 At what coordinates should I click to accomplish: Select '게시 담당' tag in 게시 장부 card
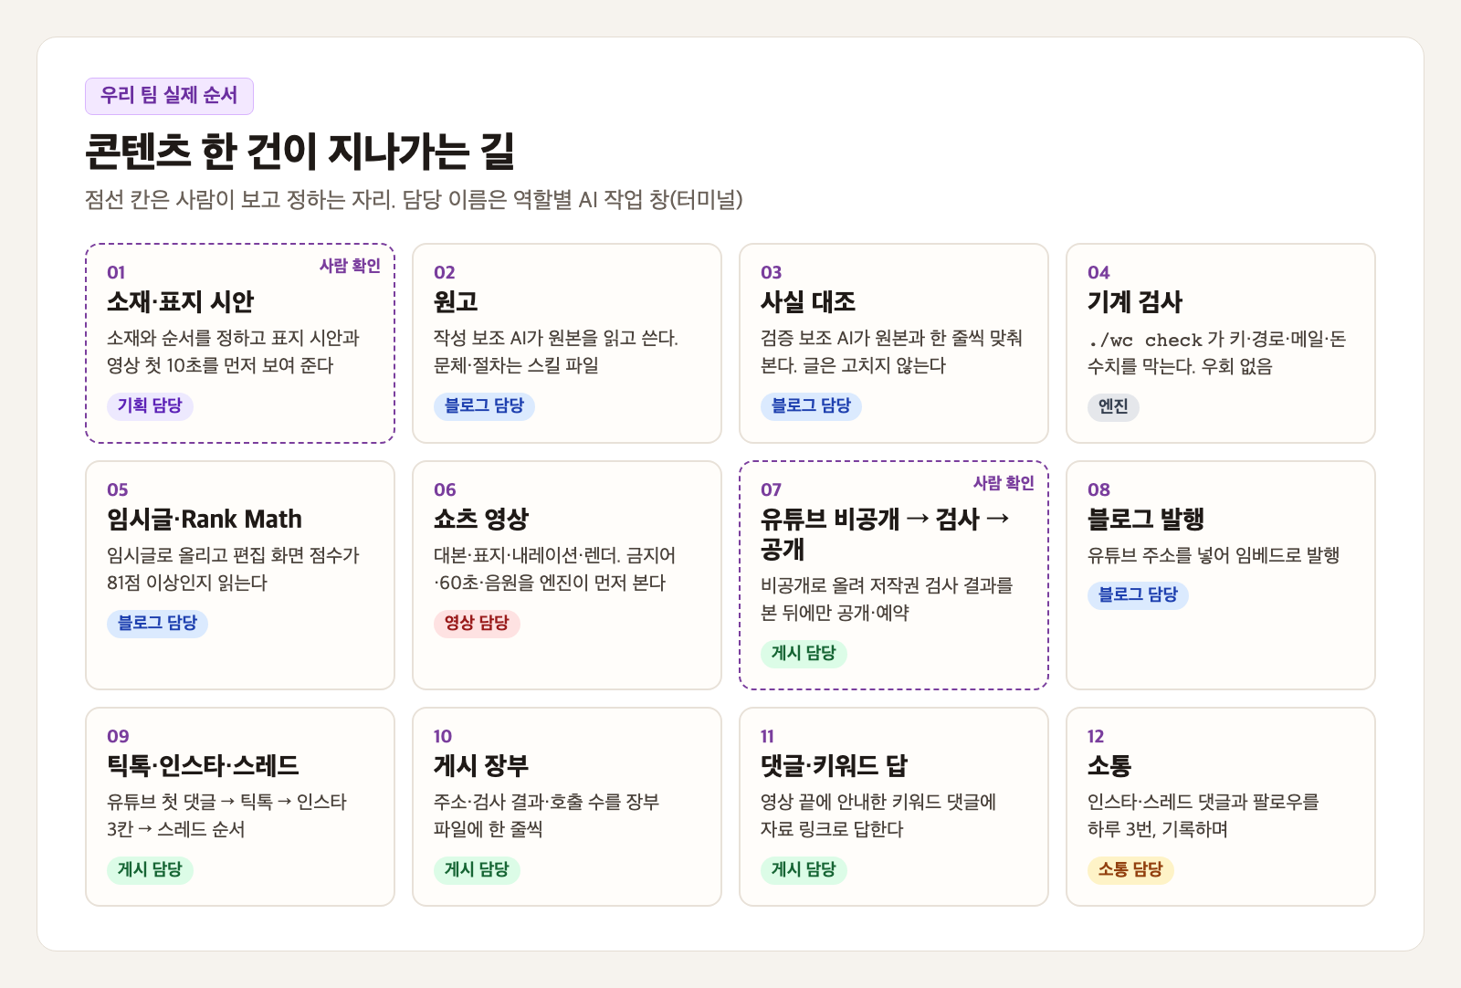click(x=477, y=869)
